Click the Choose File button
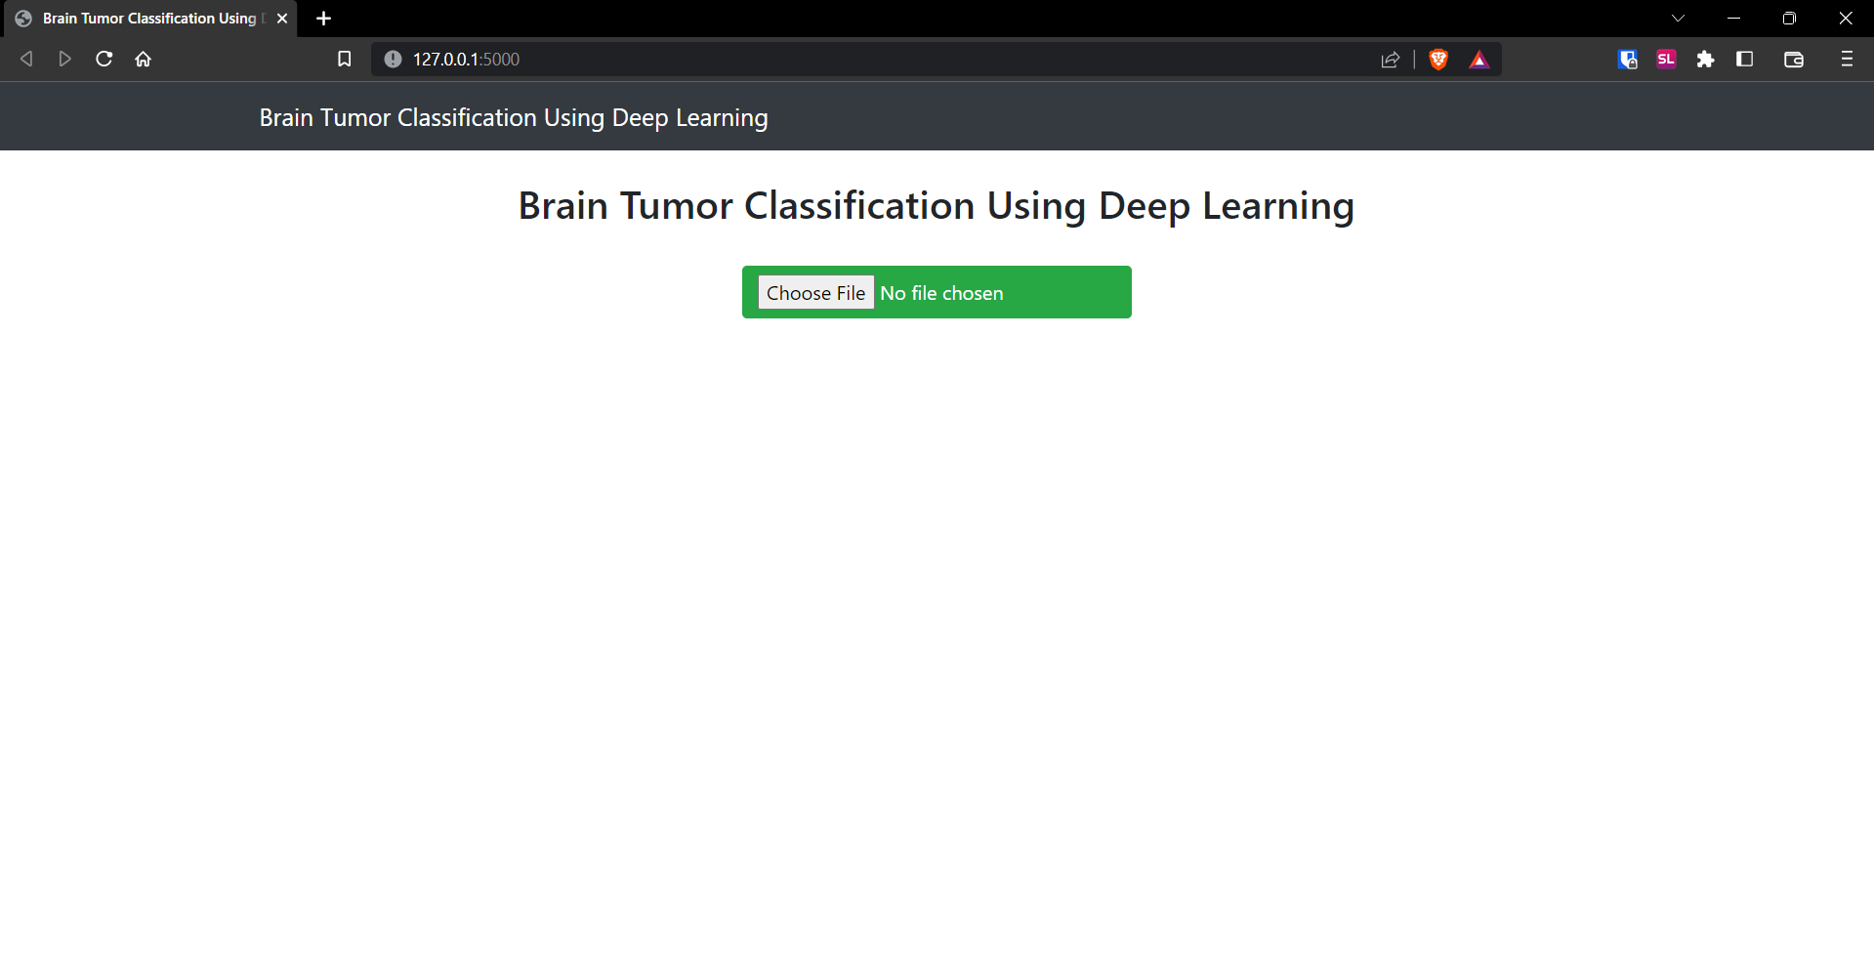Image resolution: width=1874 pixels, height=967 pixels. pyautogui.click(x=815, y=292)
